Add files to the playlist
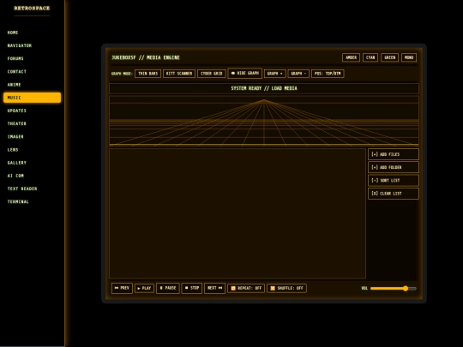This screenshot has height=347, width=463. point(394,154)
